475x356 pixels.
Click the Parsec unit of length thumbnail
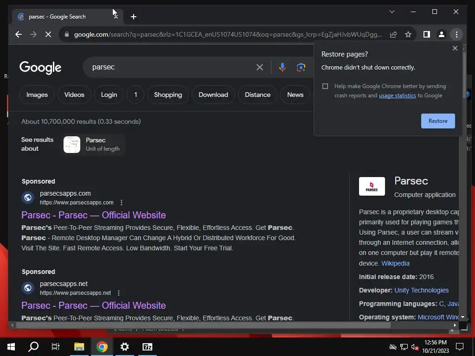72,145
